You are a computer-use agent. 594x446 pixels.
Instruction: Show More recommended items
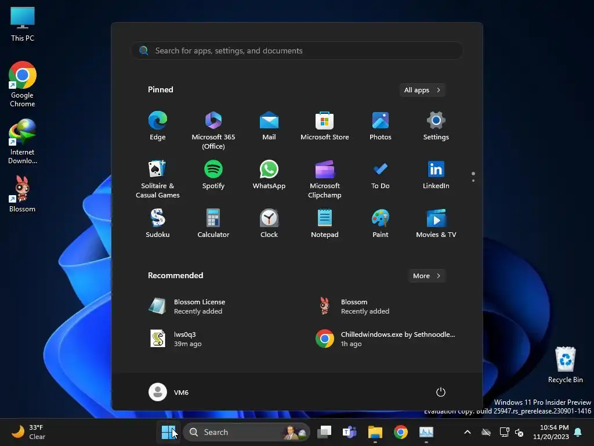[x=426, y=276]
